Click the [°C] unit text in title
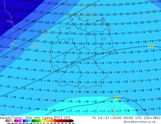 [59, 118]
